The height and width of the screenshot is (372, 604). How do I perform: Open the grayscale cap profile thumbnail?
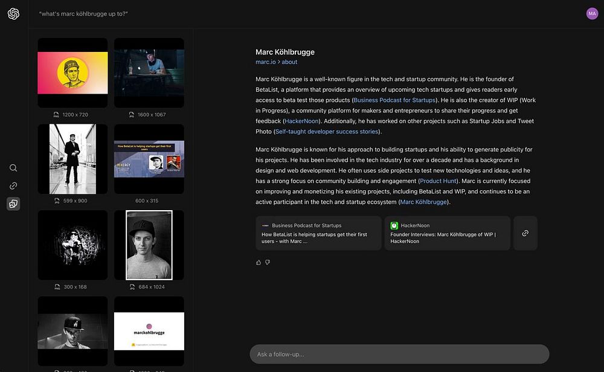click(x=73, y=331)
